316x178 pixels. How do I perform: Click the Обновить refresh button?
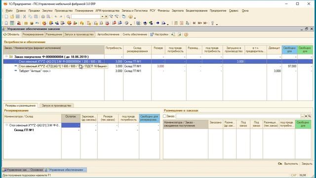click(x=11, y=35)
